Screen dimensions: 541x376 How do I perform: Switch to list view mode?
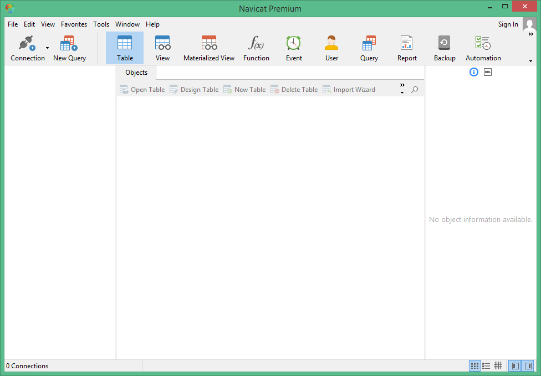pyautogui.click(x=486, y=365)
